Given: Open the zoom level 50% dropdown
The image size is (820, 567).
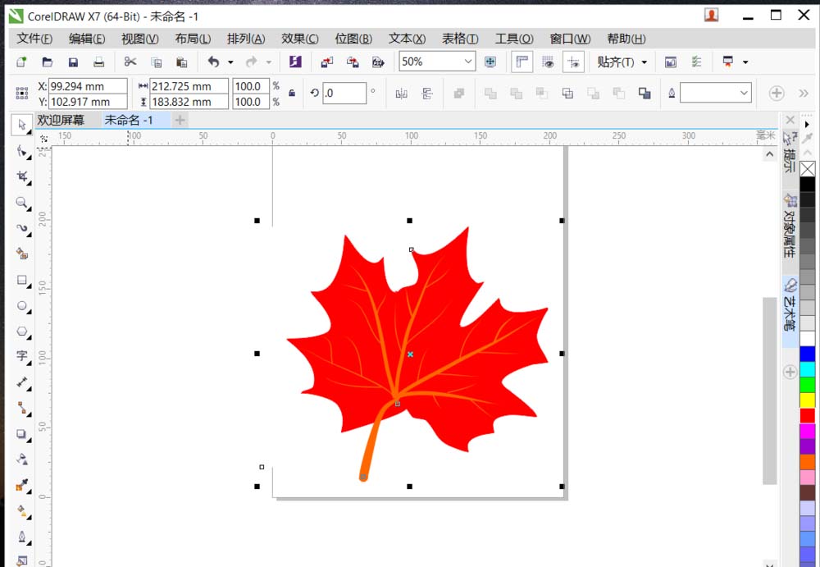Looking at the screenshot, I should (468, 62).
